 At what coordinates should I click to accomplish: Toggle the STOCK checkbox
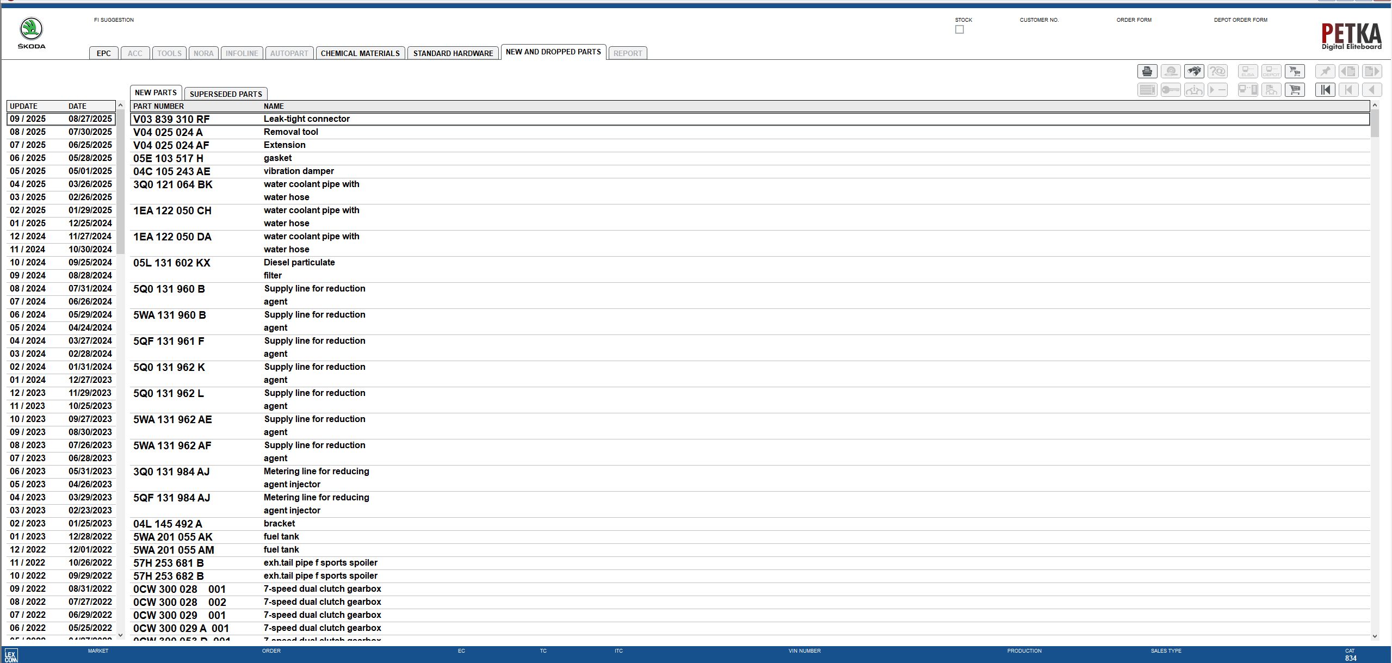[x=959, y=29]
